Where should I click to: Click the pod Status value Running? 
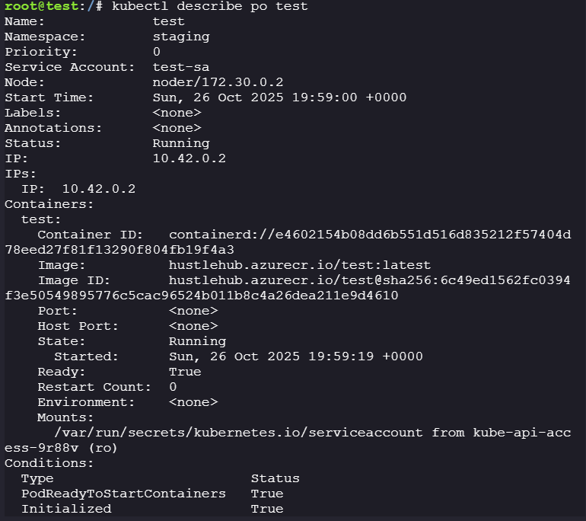tap(181, 143)
